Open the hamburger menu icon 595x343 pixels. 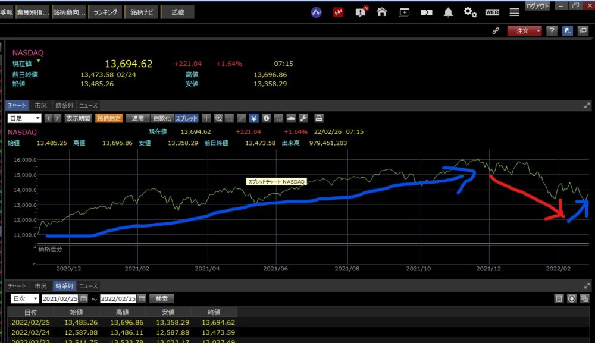click(x=514, y=12)
